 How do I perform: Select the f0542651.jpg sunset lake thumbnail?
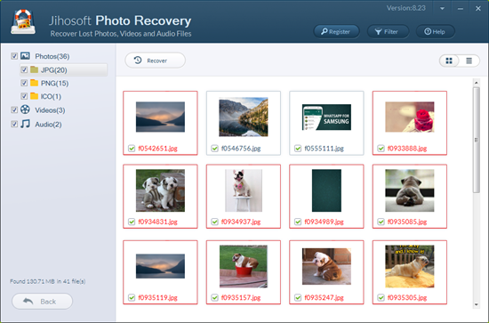pyautogui.click(x=160, y=117)
